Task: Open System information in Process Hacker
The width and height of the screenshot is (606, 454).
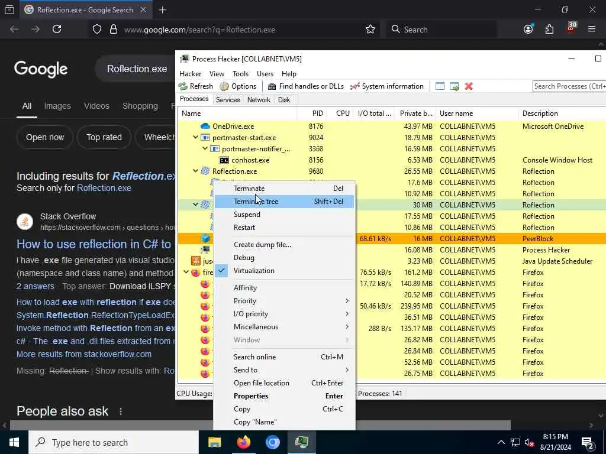Action: coord(387,86)
